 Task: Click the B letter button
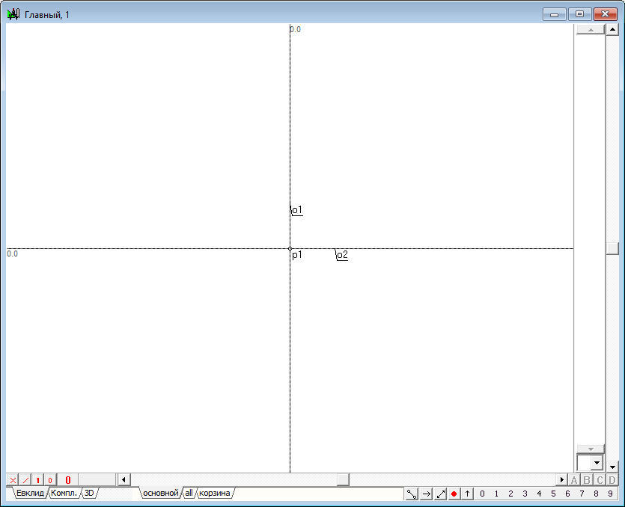[587, 480]
